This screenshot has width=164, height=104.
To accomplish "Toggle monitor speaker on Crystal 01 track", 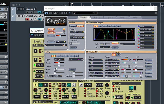I will [31, 12].
